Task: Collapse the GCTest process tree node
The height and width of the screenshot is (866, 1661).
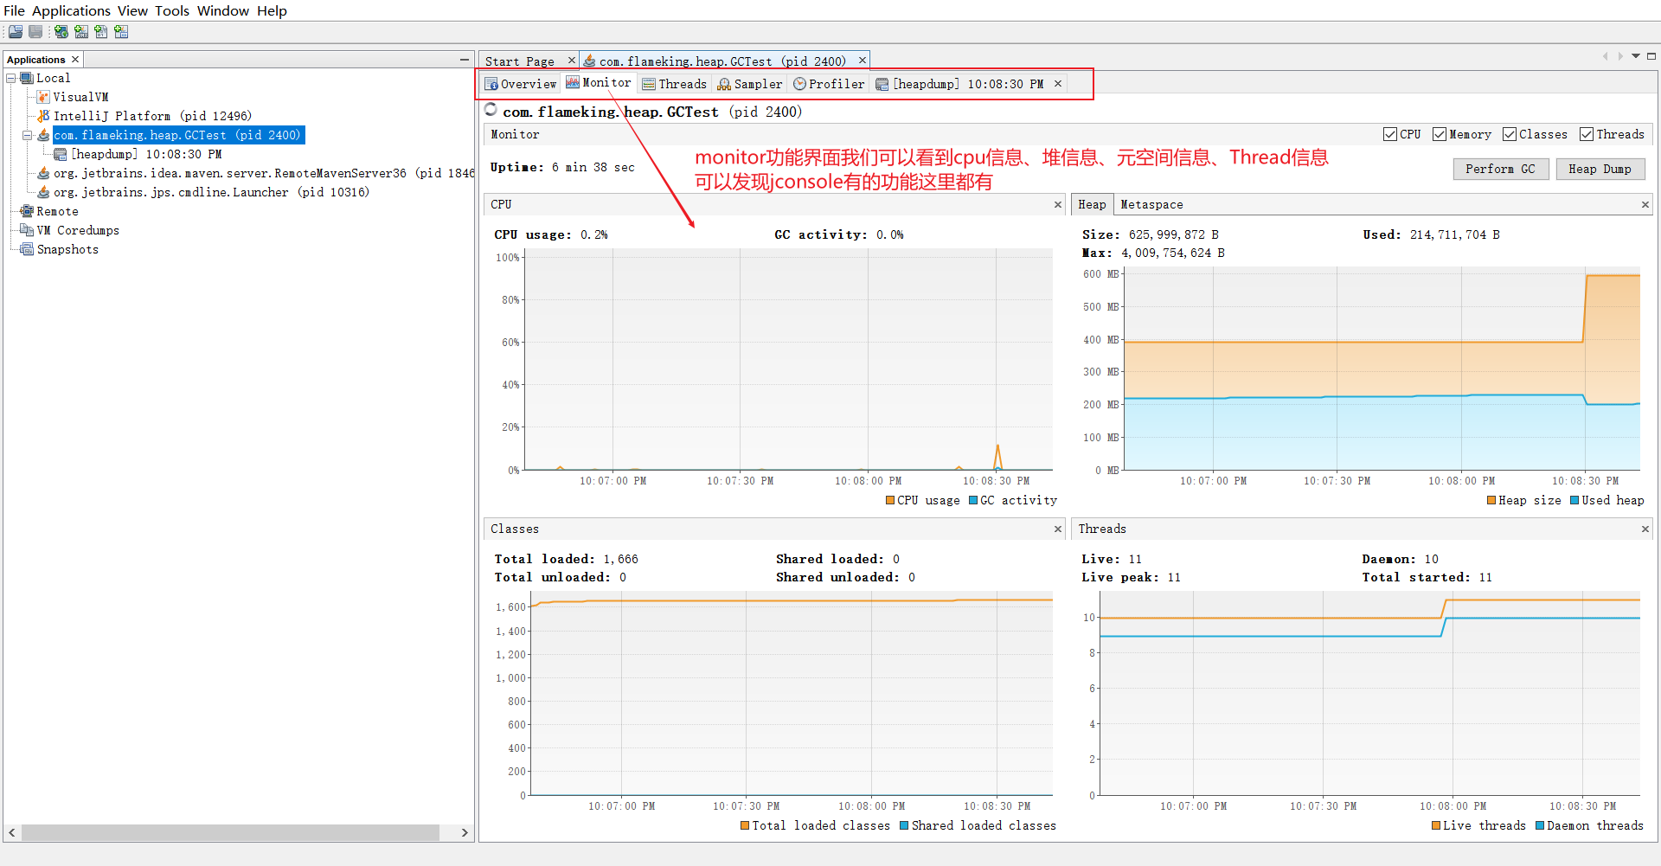Action: click(x=27, y=135)
